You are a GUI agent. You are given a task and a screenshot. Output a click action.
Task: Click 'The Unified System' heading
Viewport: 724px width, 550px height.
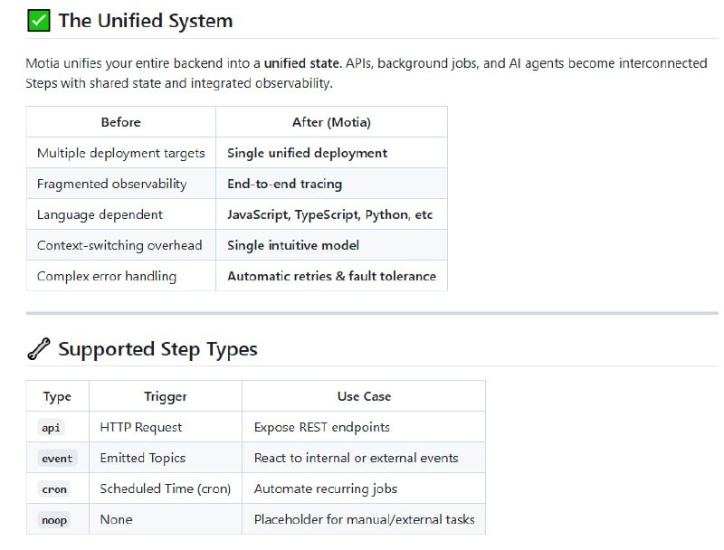[145, 21]
